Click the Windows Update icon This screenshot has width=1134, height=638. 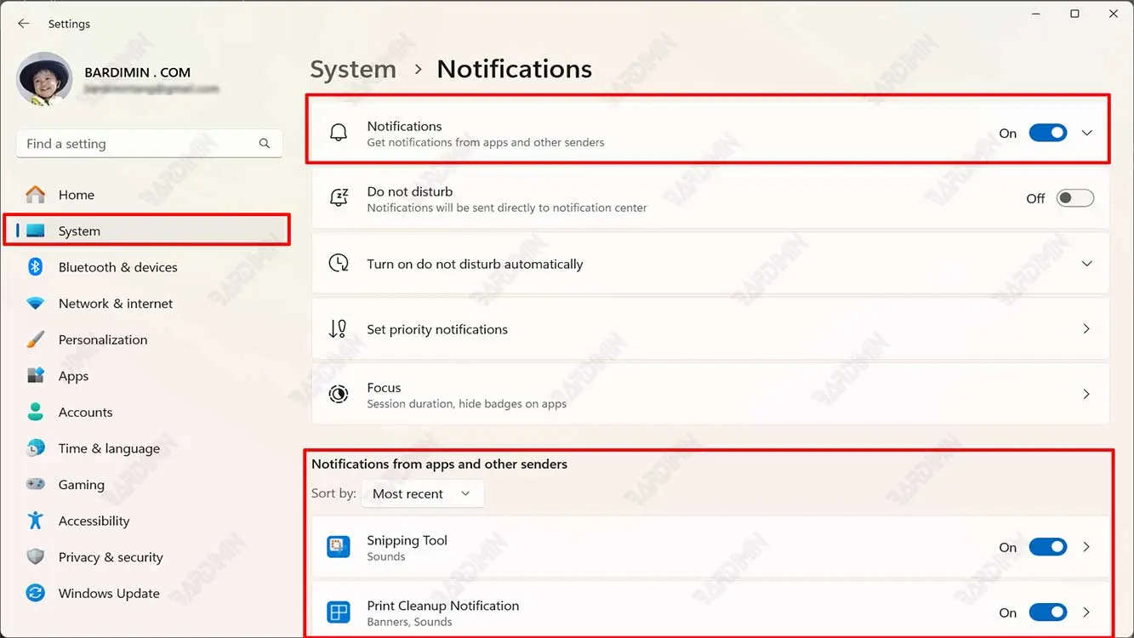pos(35,594)
